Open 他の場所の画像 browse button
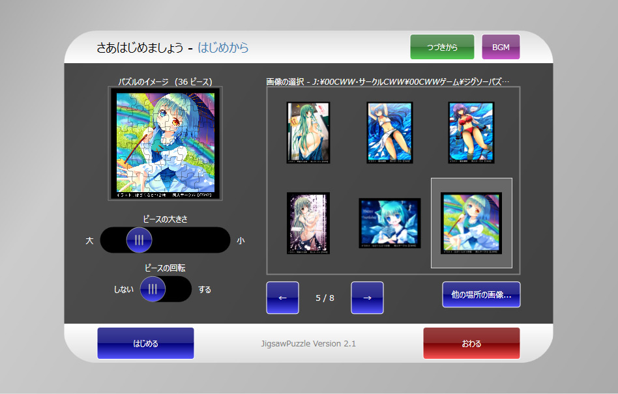Screen dimensions: 618x394 pyautogui.click(x=481, y=294)
